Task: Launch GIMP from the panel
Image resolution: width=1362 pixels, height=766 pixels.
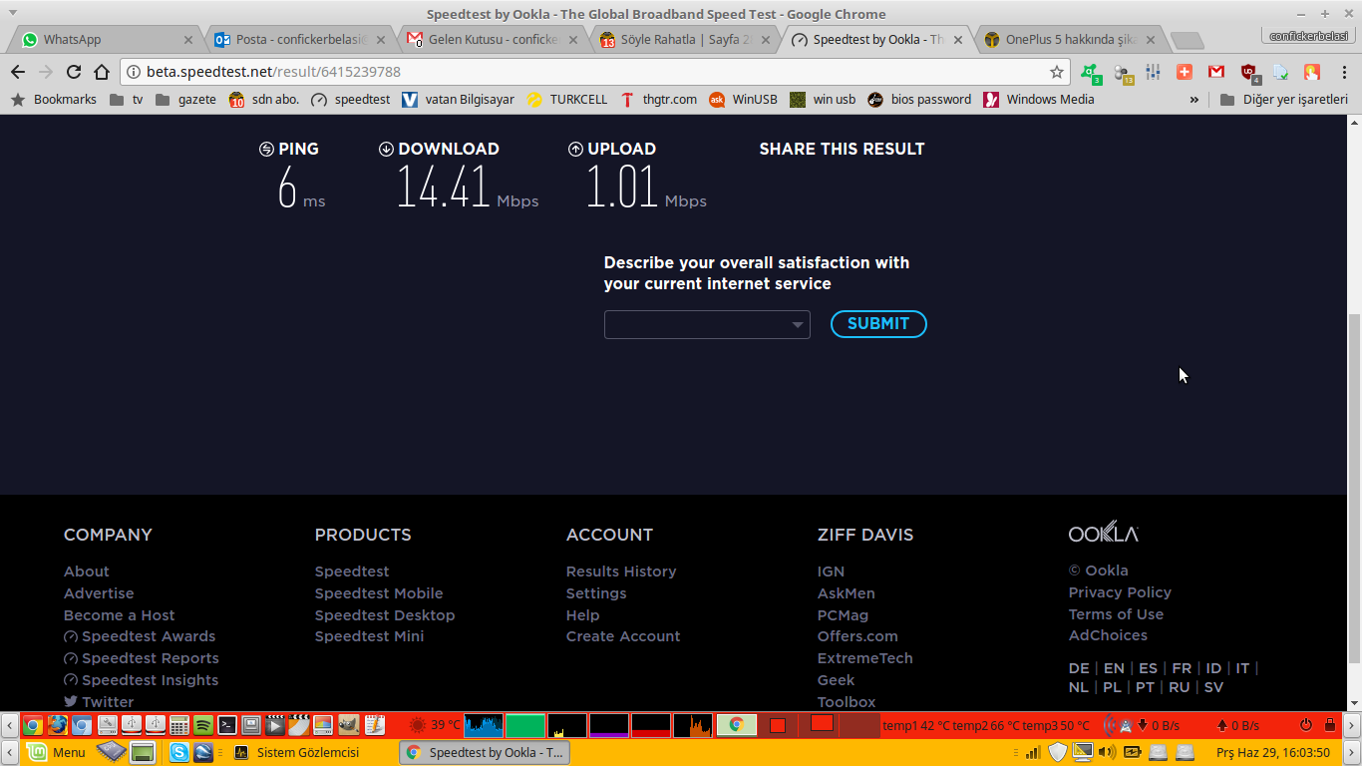Action: click(x=349, y=725)
